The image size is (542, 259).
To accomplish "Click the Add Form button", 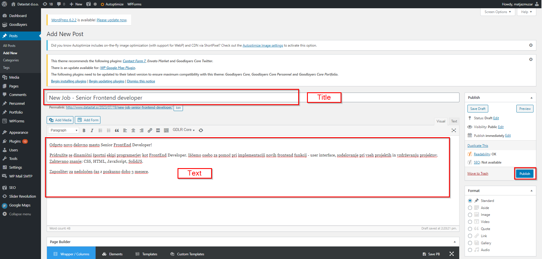I will click(x=88, y=120).
